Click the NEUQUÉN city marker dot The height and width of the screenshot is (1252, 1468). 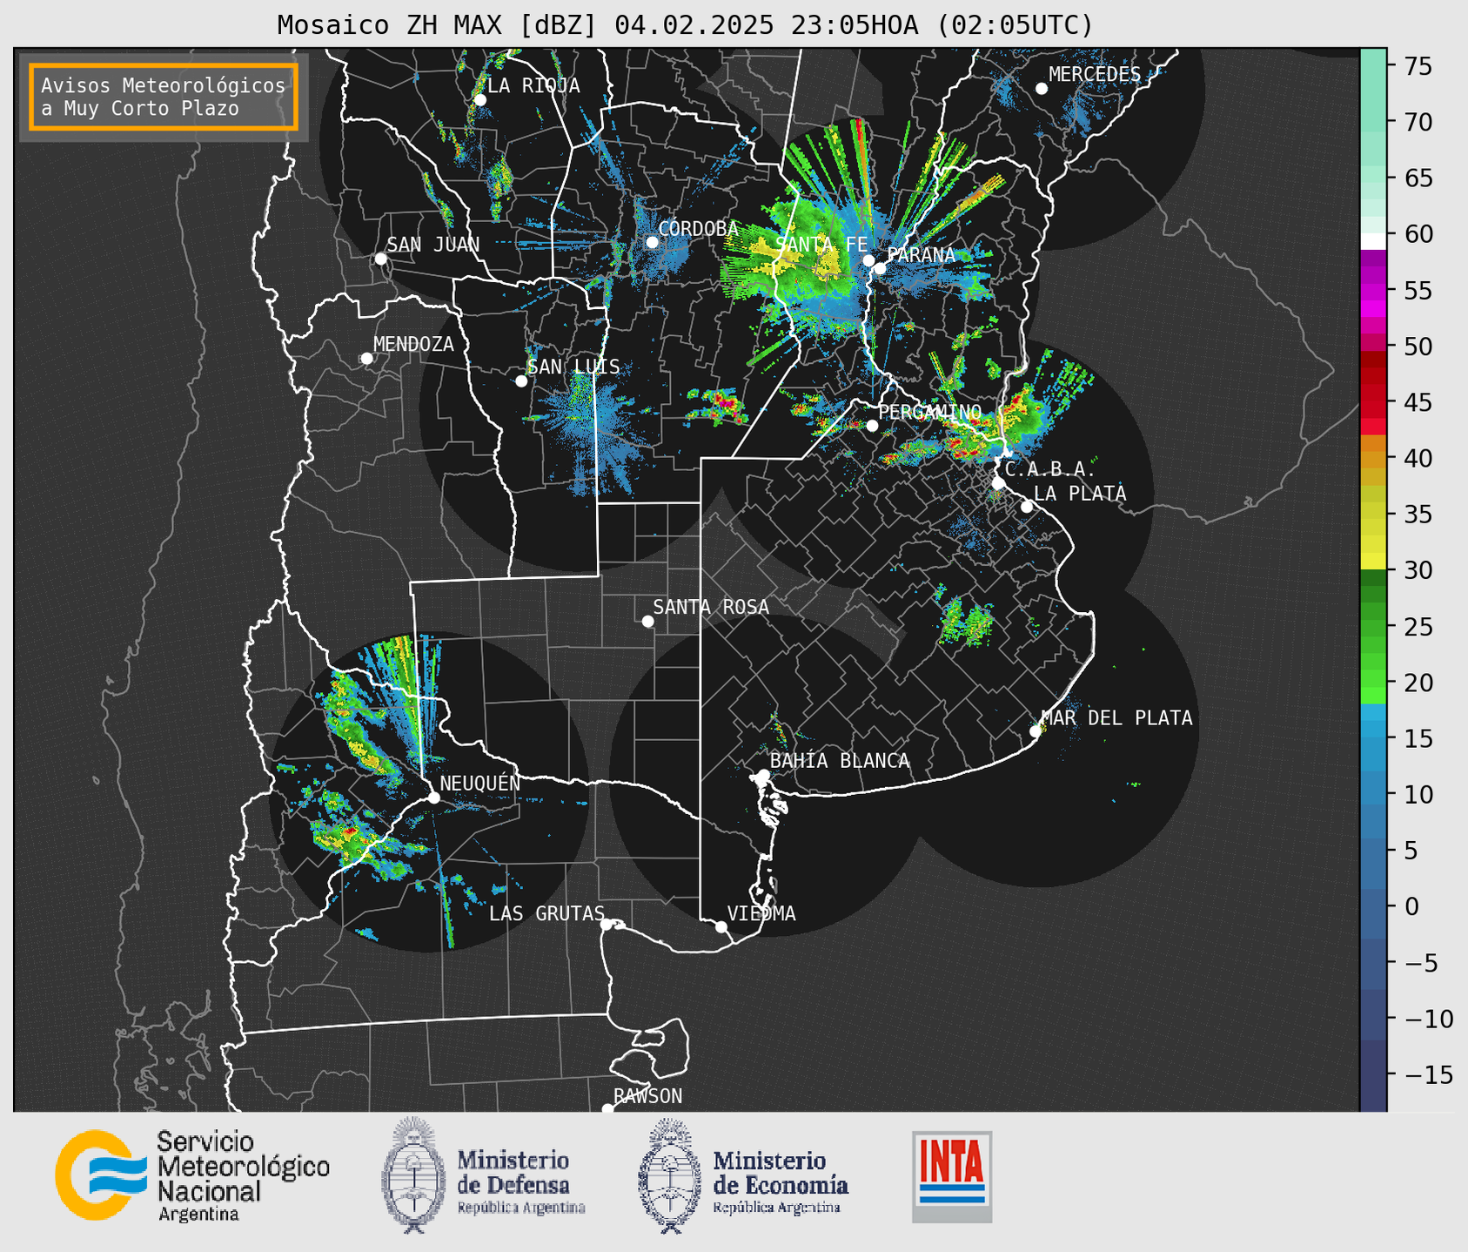[433, 798]
